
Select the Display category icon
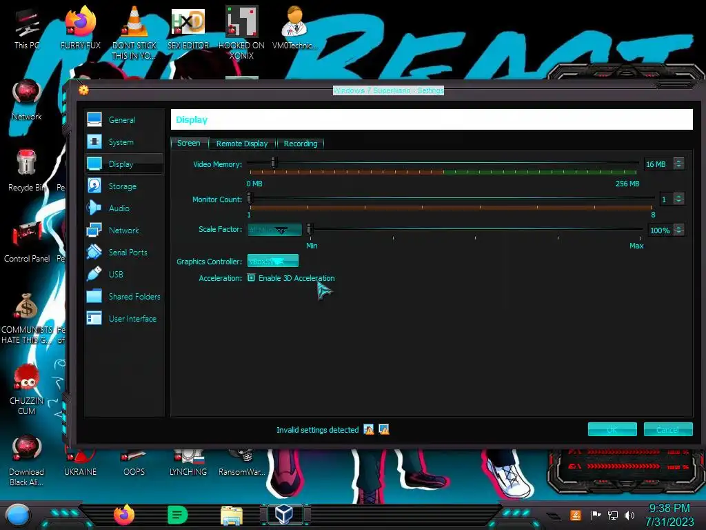pos(94,164)
